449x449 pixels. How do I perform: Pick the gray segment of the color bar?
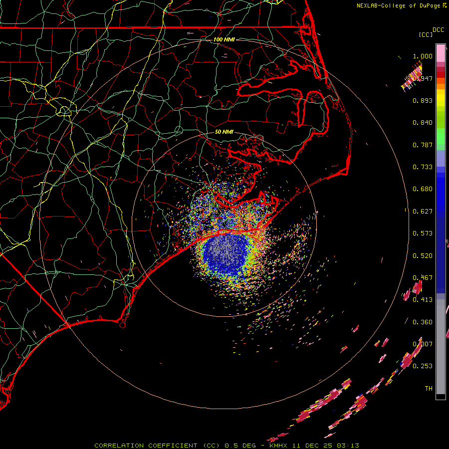(x=441, y=347)
